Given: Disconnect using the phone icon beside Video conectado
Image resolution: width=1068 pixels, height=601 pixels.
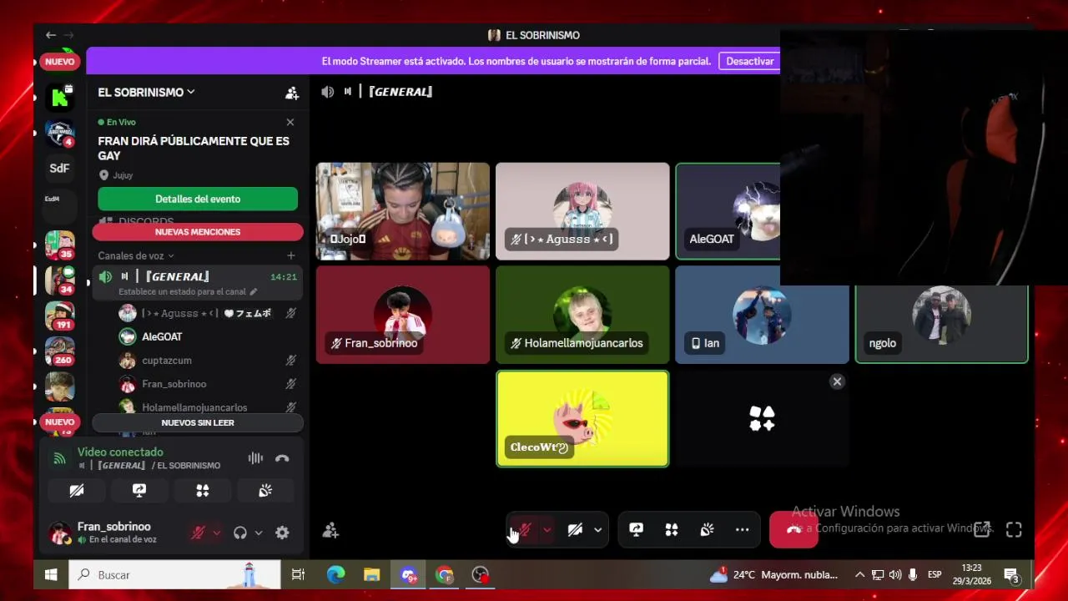Looking at the screenshot, I should [282, 458].
